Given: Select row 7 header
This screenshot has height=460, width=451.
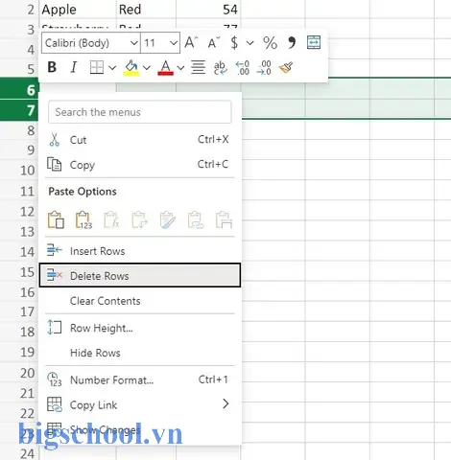Looking at the screenshot, I should click(x=19, y=110).
